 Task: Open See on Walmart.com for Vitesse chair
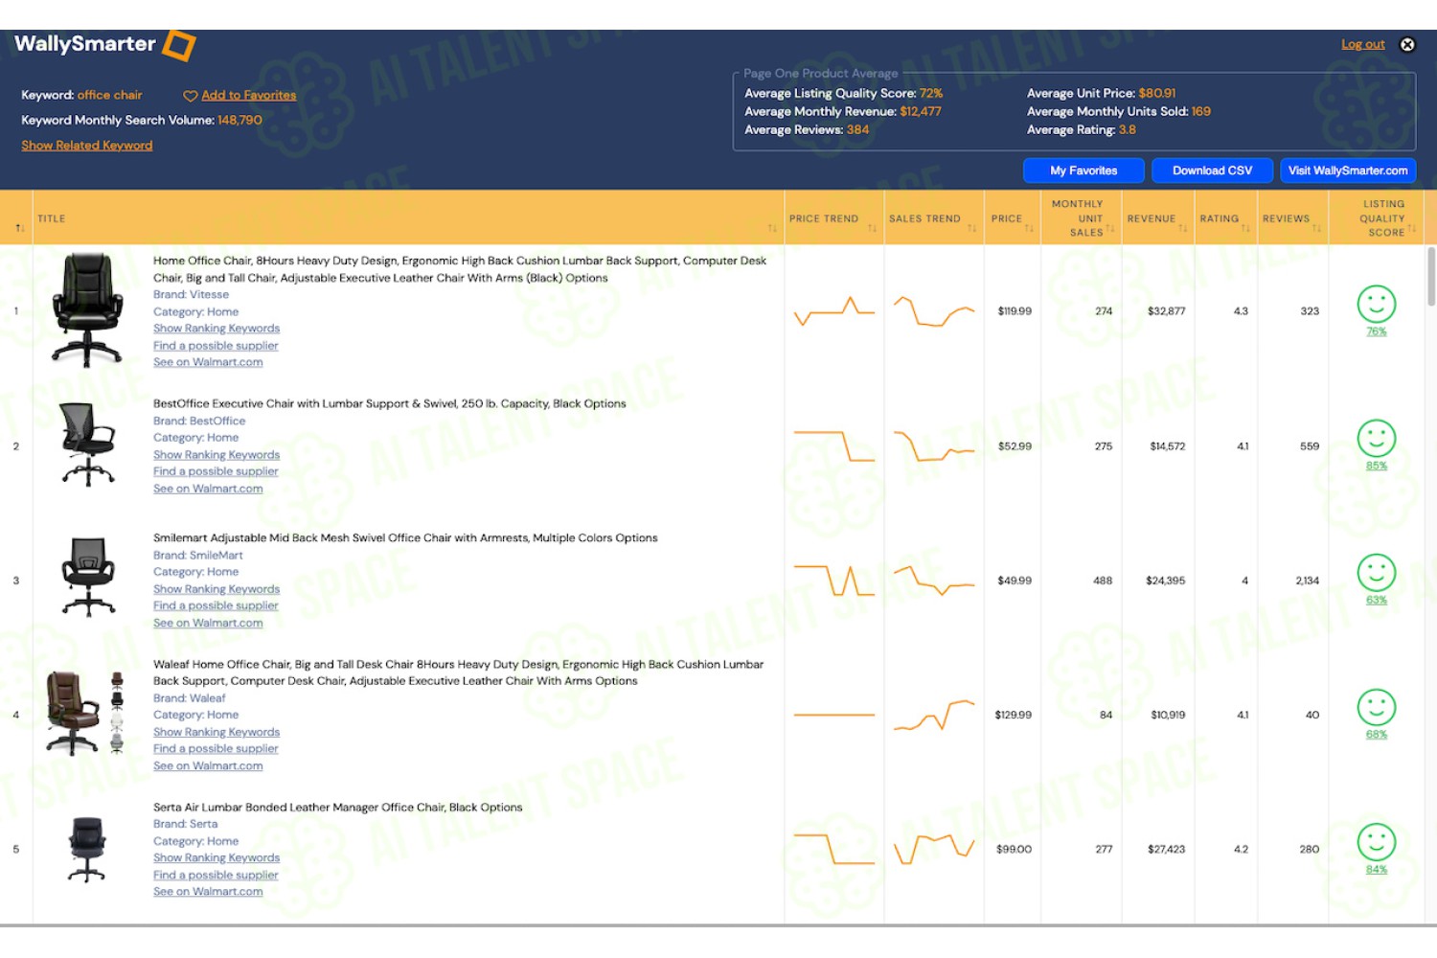[208, 362]
